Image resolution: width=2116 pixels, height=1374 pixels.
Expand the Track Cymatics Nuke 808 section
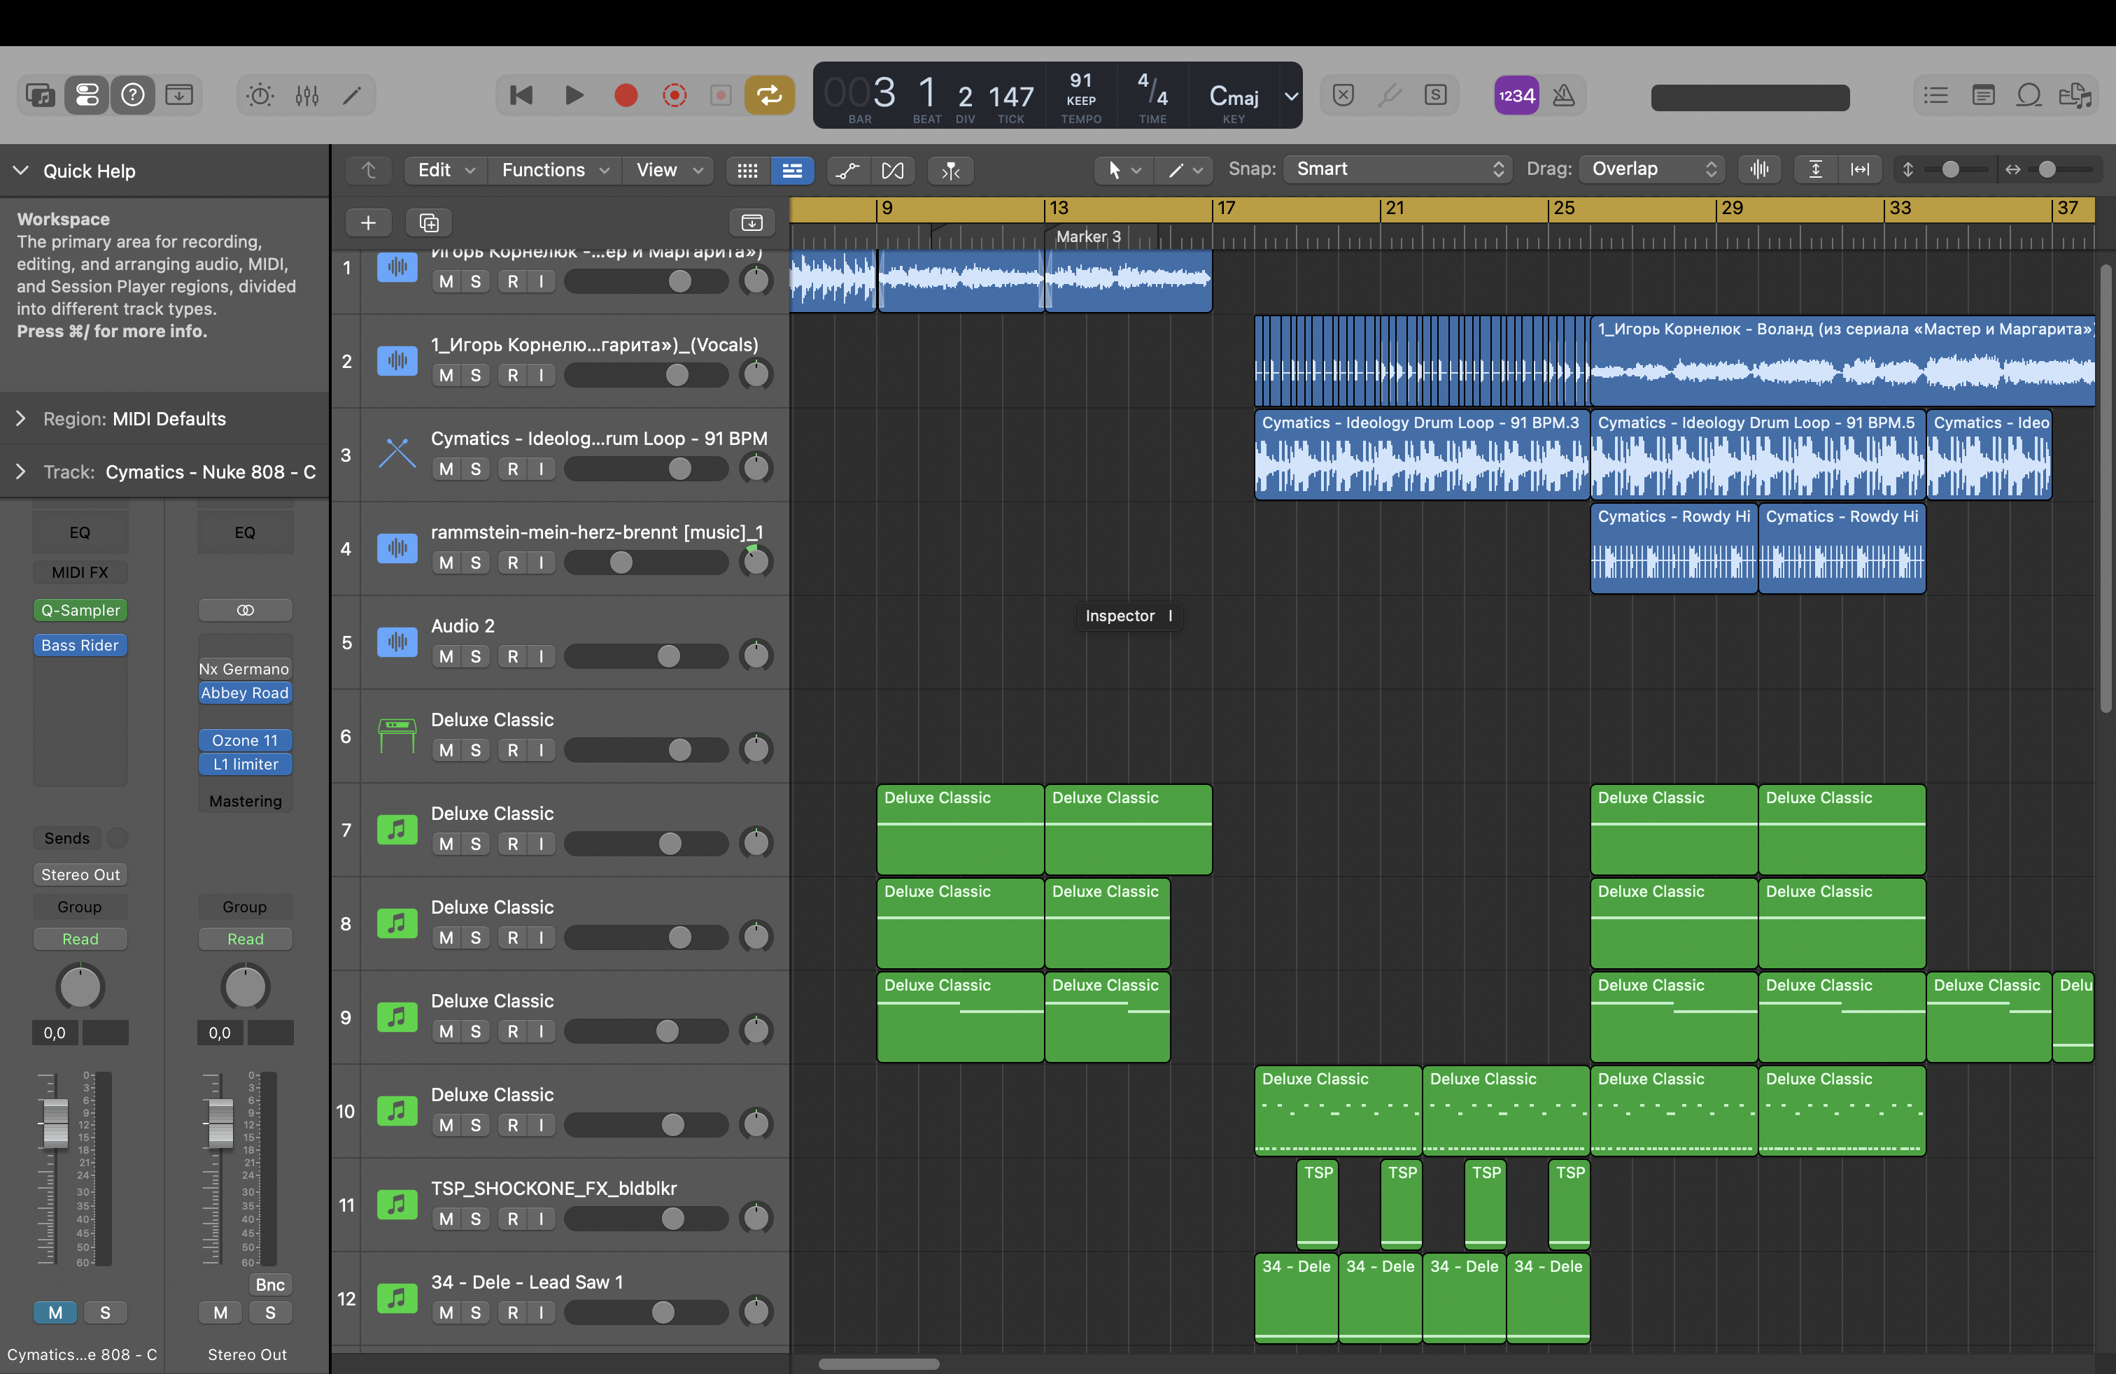[x=20, y=472]
